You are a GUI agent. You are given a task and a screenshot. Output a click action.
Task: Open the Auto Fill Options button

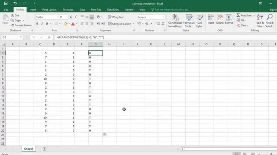point(105,135)
